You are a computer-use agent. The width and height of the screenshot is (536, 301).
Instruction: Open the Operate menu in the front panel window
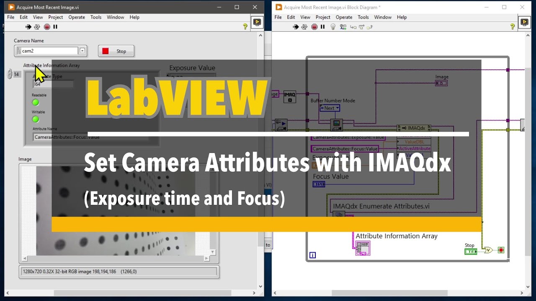77,17
